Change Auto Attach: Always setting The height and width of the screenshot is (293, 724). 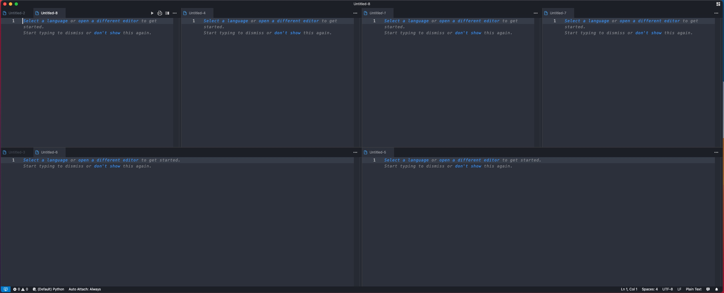point(84,289)
